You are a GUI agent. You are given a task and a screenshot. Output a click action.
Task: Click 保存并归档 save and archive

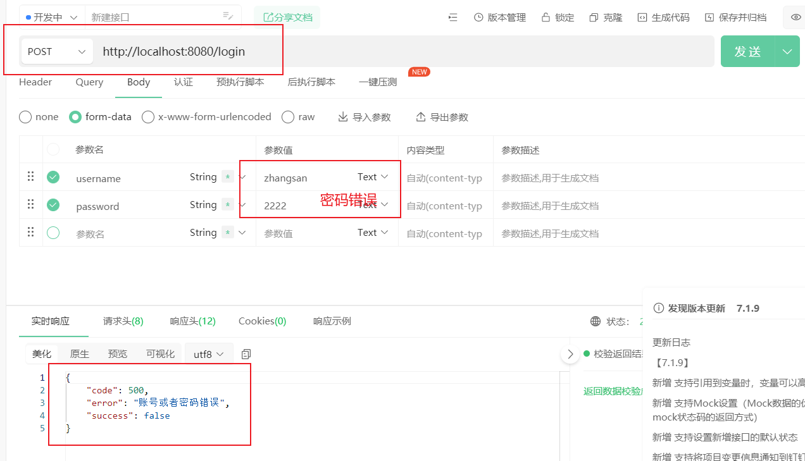click(735, 18)
